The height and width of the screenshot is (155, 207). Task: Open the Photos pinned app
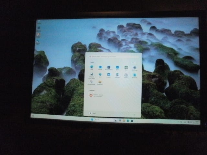pyautogui.click(x=117, y=68)
